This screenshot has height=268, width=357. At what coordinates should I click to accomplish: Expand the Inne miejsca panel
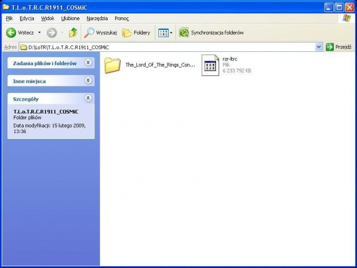(88, 80)
